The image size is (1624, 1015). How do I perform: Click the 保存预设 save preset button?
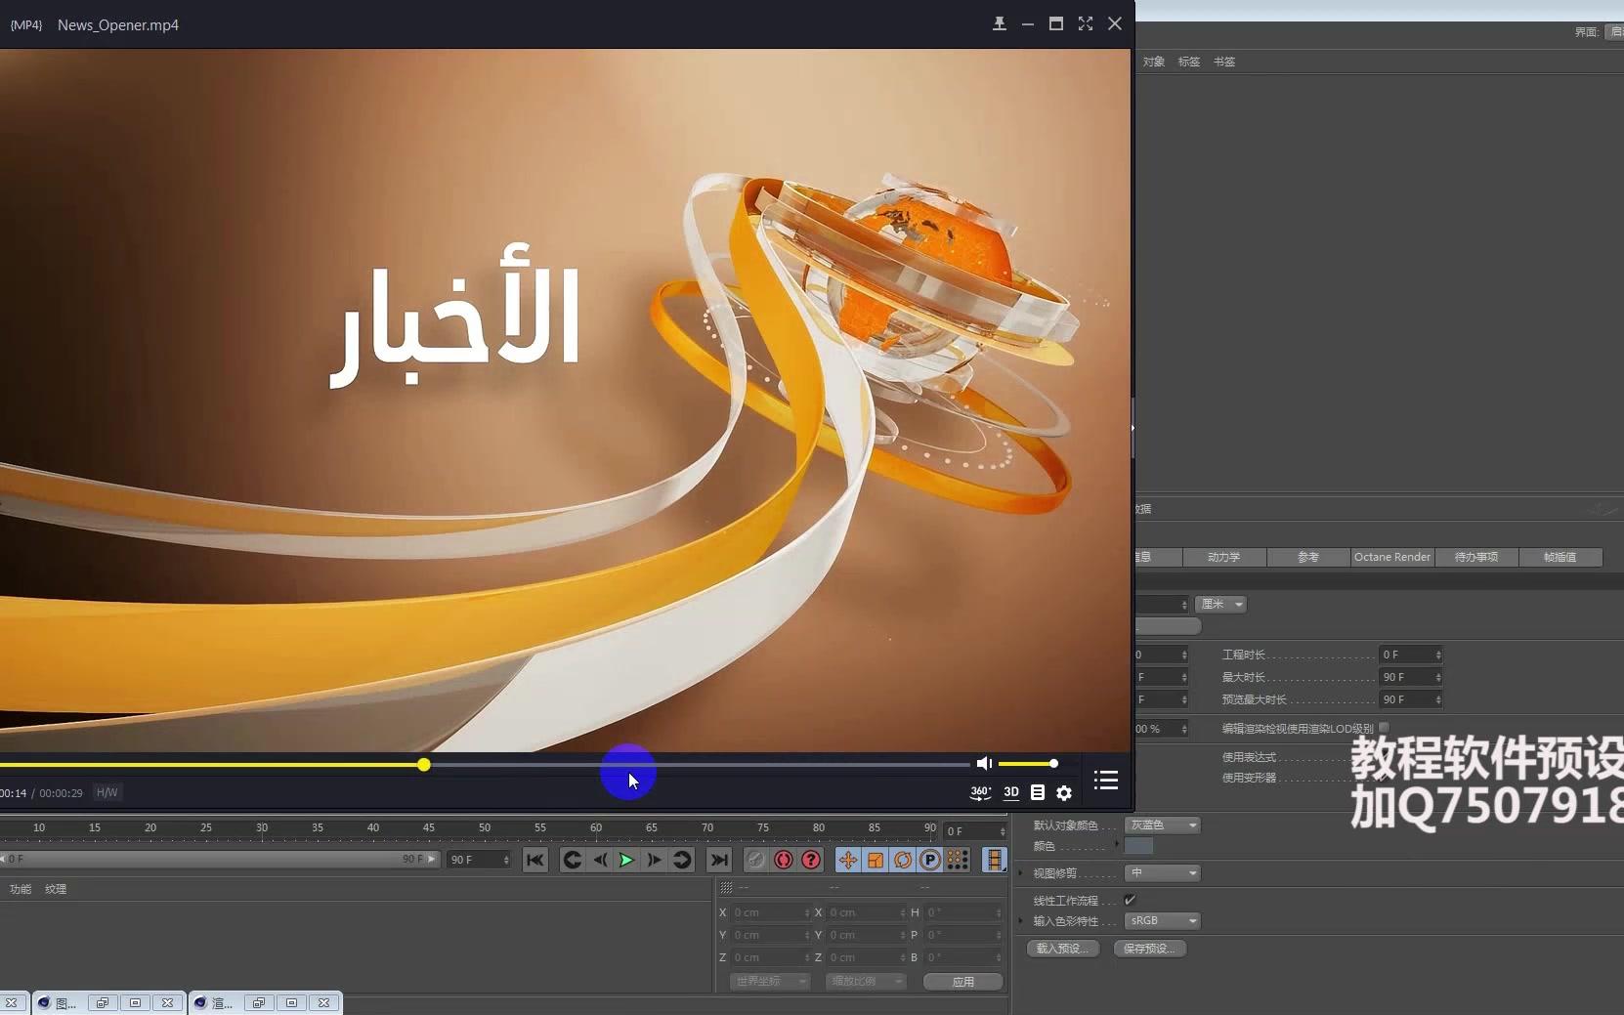coord(1150,949)
